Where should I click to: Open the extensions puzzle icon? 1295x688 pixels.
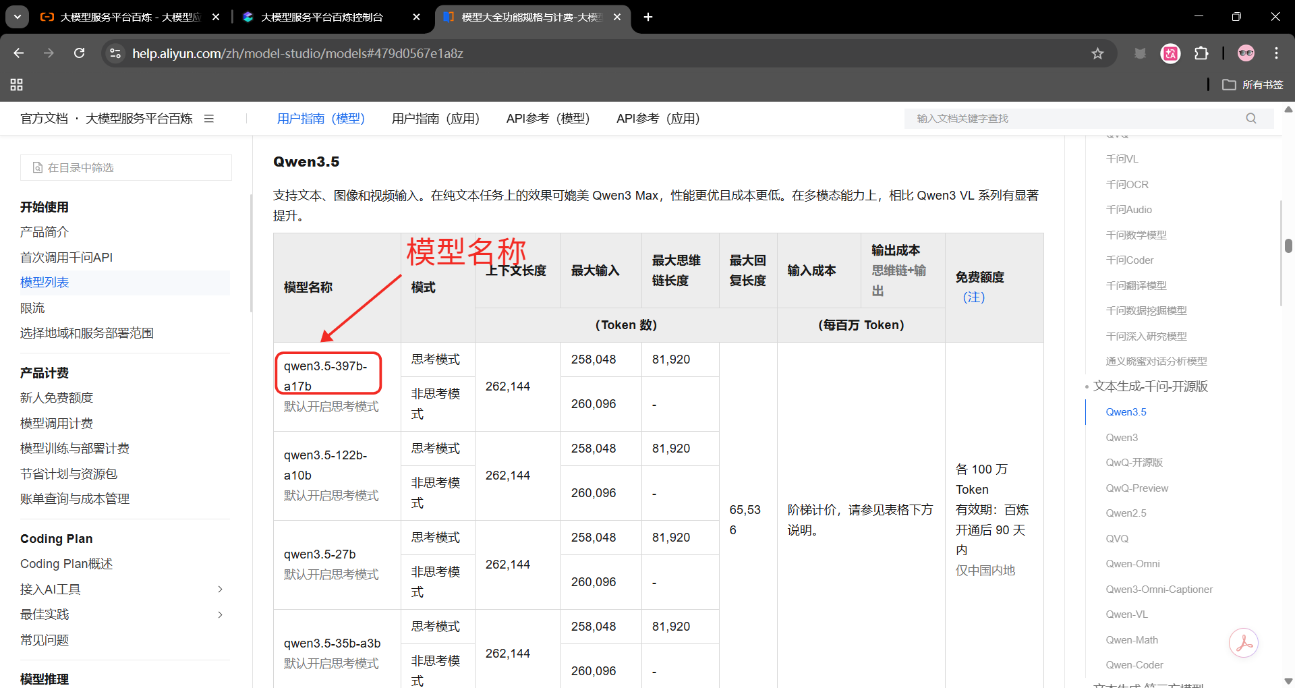pos(1201,53)
